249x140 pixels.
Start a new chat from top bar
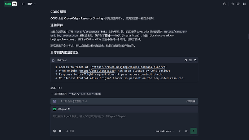[x=224, y=4]
